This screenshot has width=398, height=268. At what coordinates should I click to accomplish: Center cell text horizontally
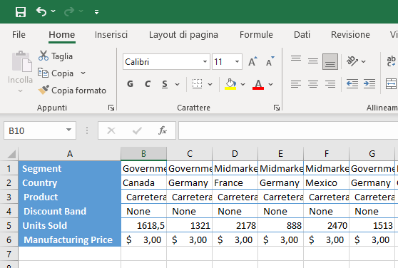pyautogui.click(x=313, y=84)
